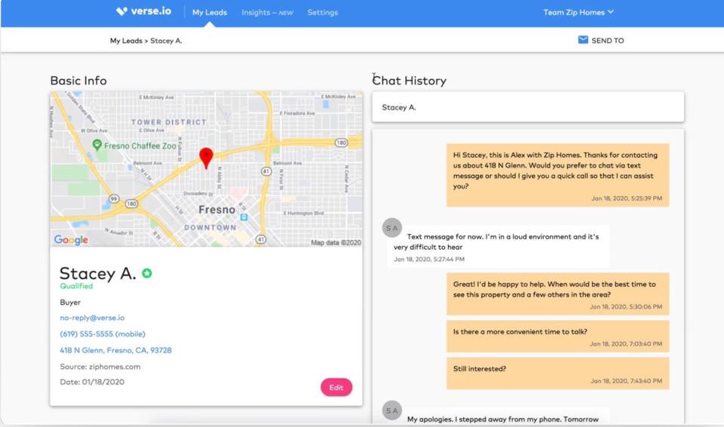Click the My Leads breadcrumb link
The height and width of the screenshot is (427, 724).
coord(126,41)
